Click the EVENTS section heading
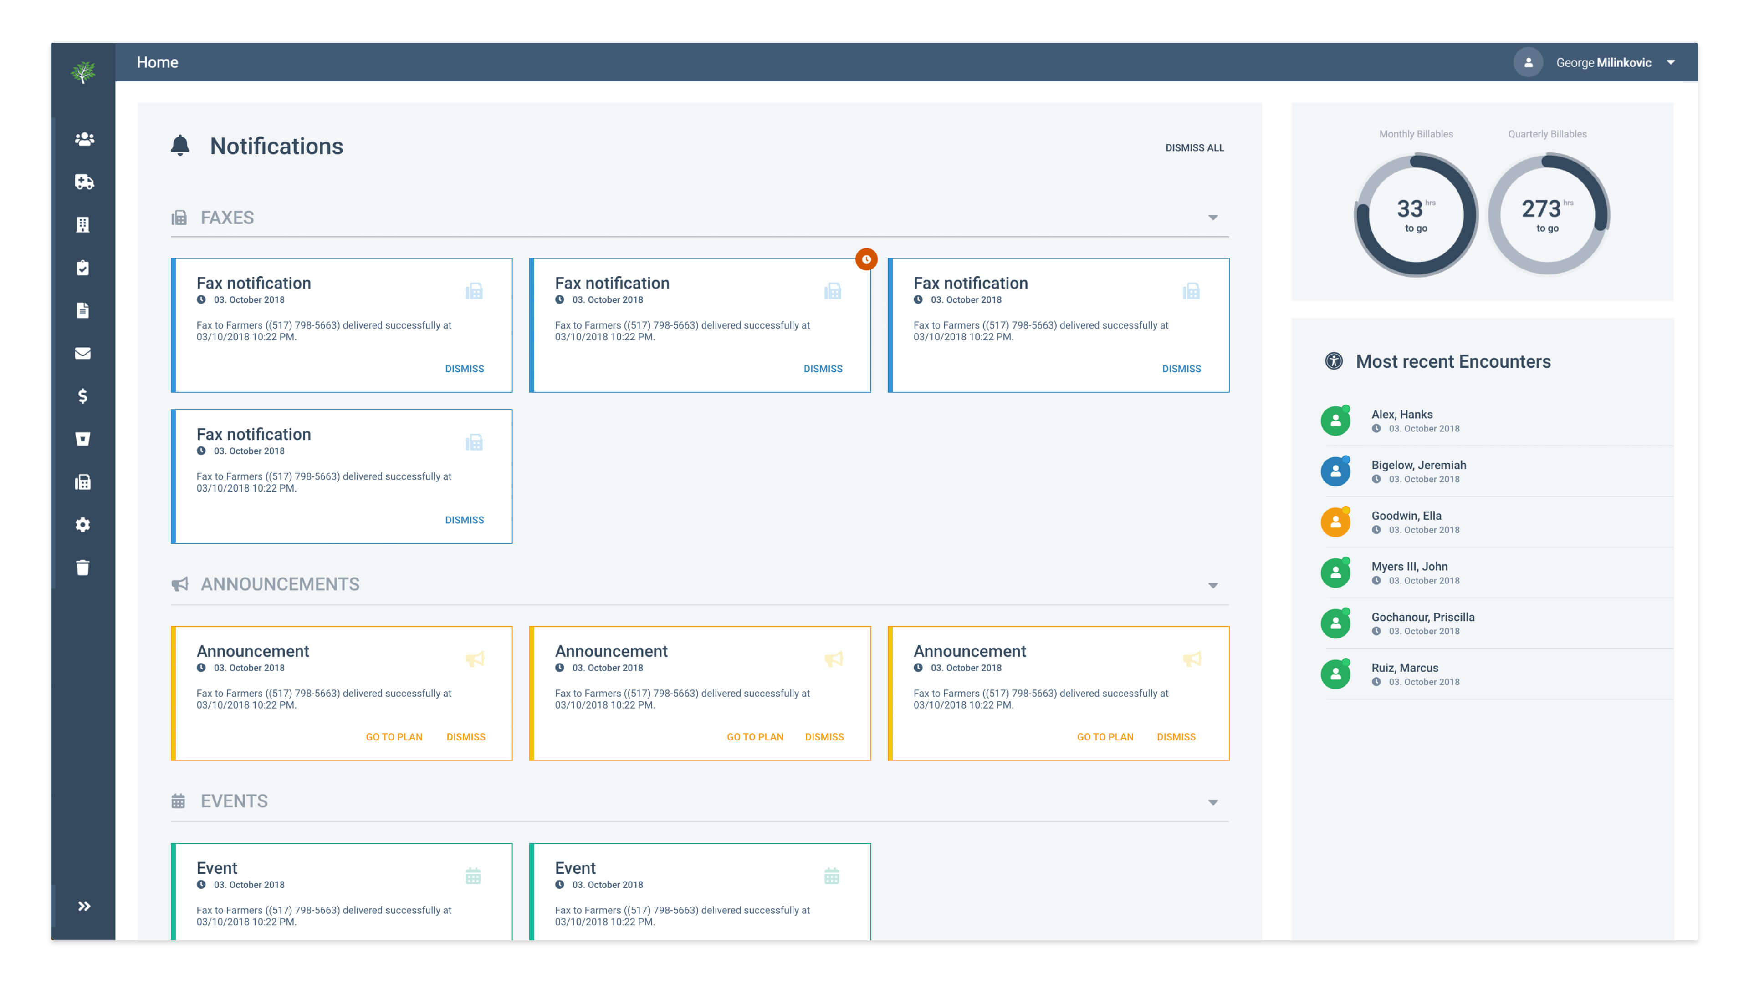The width and height of the screenshot is (1749, 983). [234, 801]
